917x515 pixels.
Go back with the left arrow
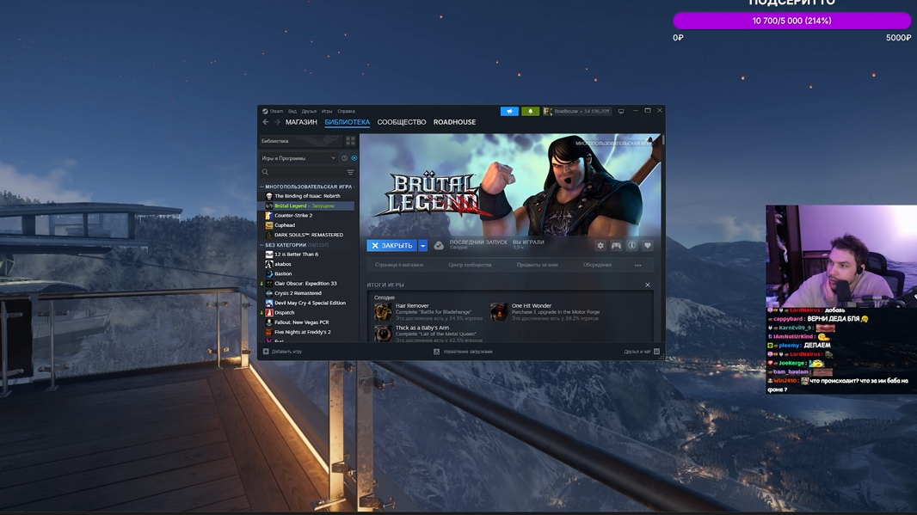[266, 122]
